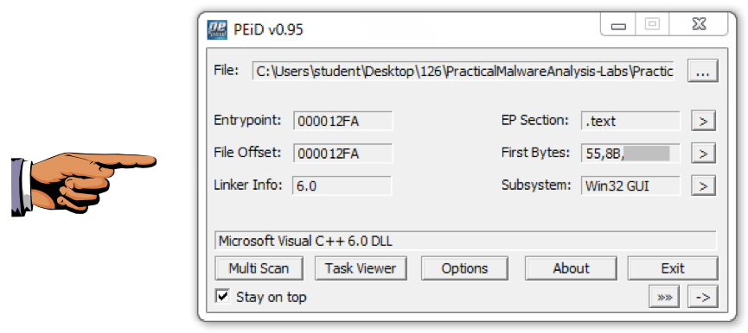Open Subsystem details arrow button
Screen dimensions: 748x333
click(x=703, y=185)
